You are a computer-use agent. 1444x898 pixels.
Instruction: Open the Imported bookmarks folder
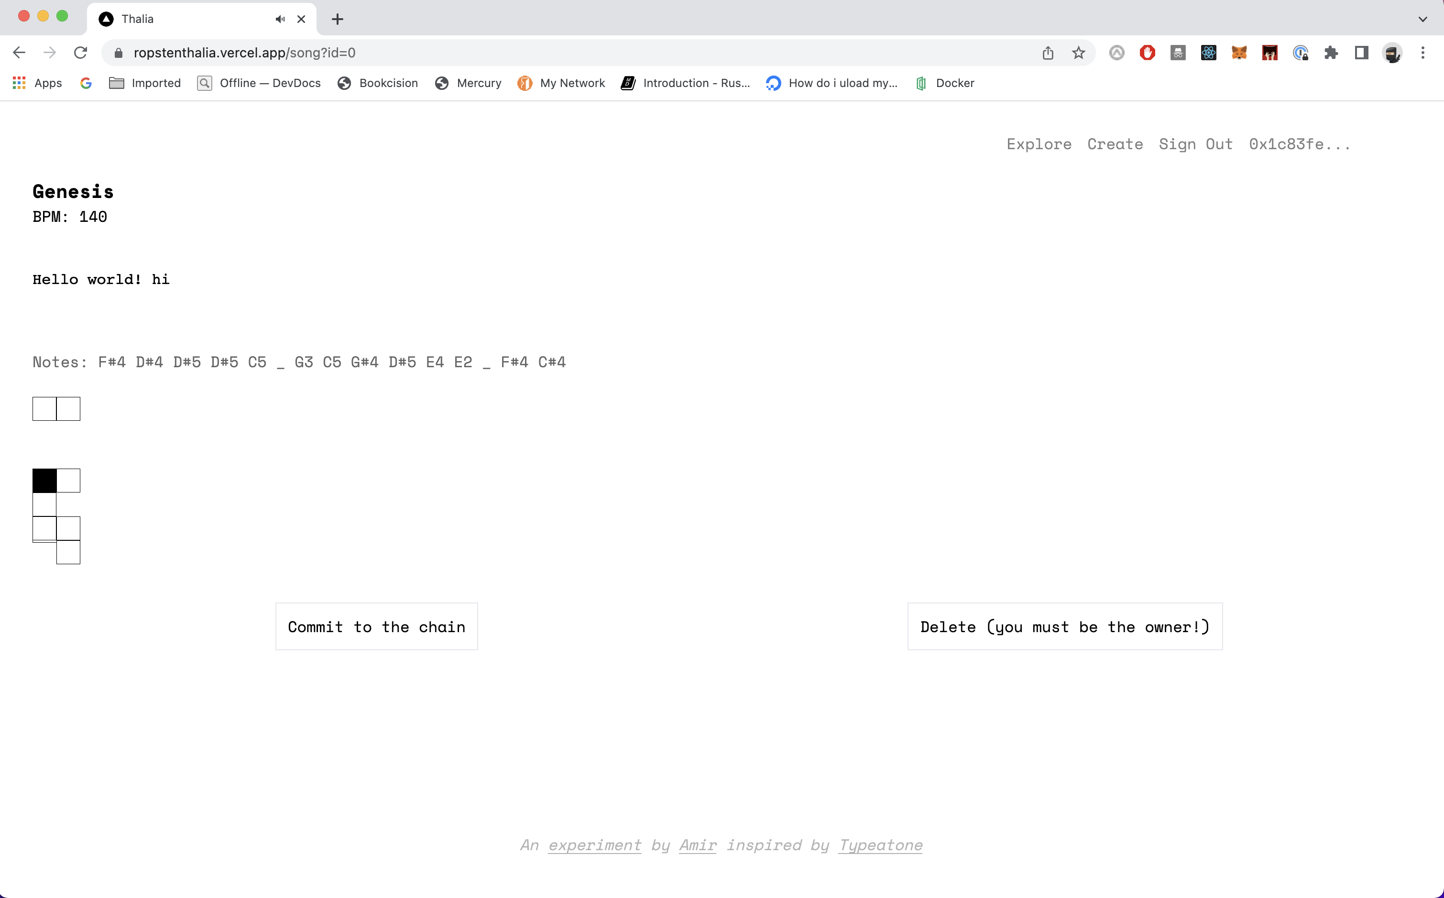coord(145,83)
